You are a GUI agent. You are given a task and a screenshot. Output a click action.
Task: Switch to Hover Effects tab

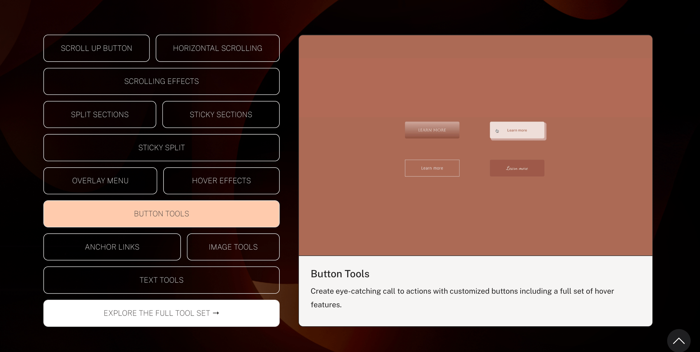(x=221, y=181)
